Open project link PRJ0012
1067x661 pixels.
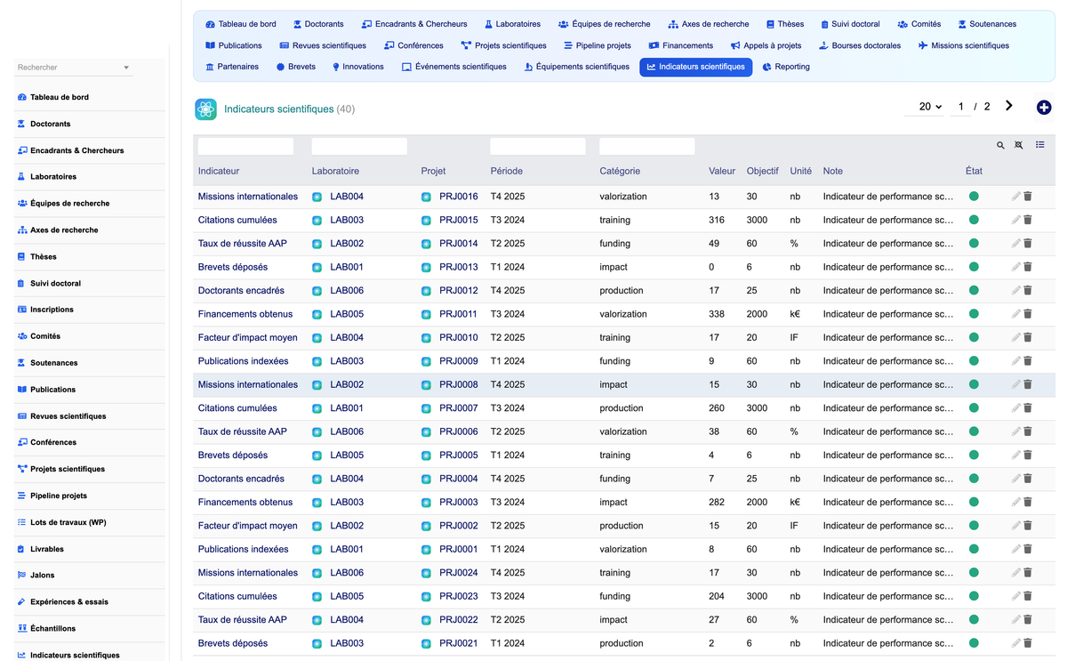(459, 291)
